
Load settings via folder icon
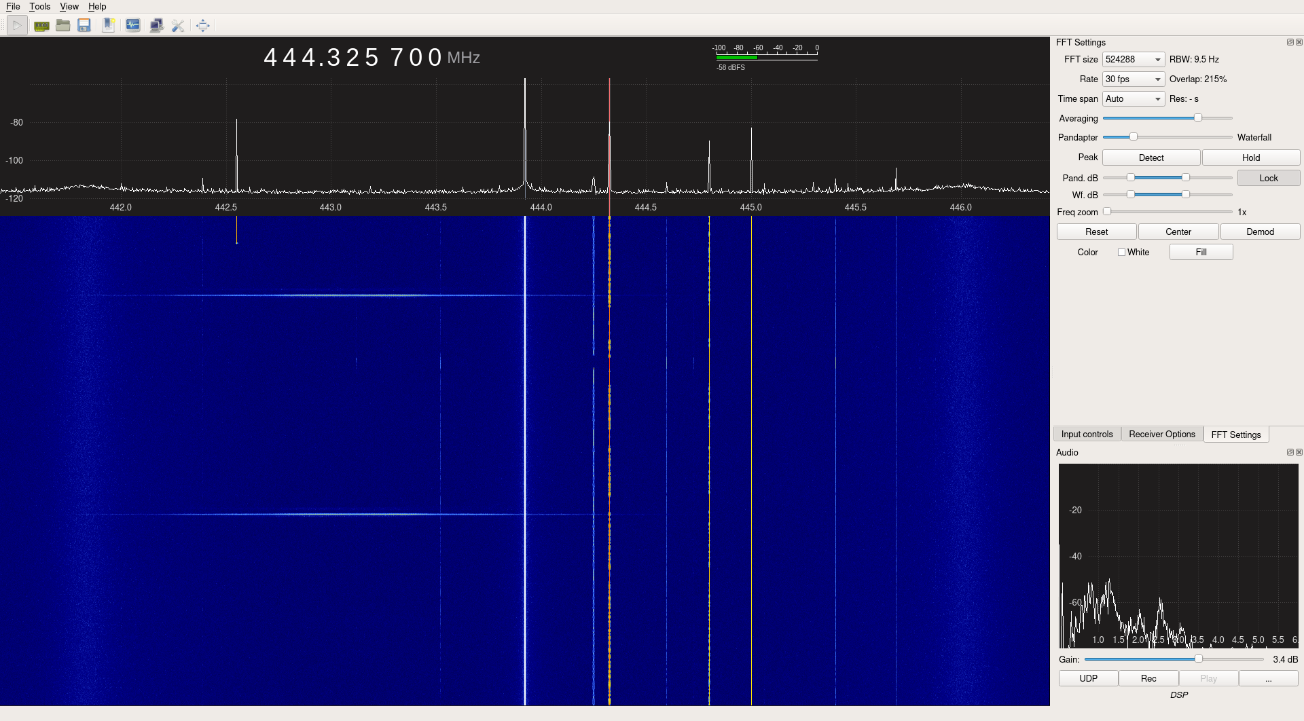(x=63, y=26)
